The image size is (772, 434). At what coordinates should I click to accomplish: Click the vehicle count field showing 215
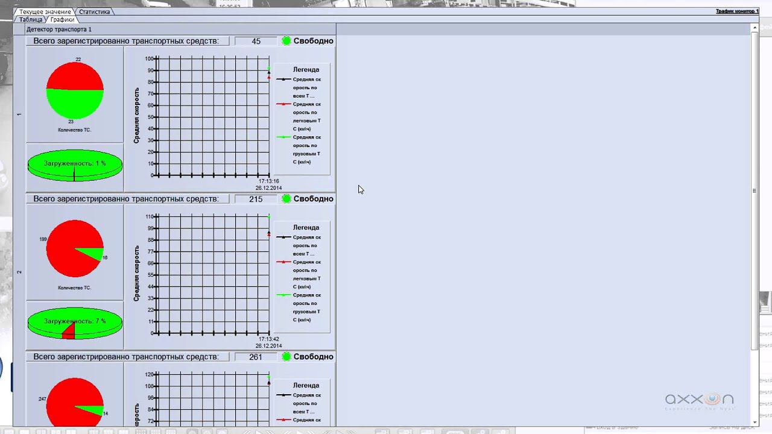point(256,199)
